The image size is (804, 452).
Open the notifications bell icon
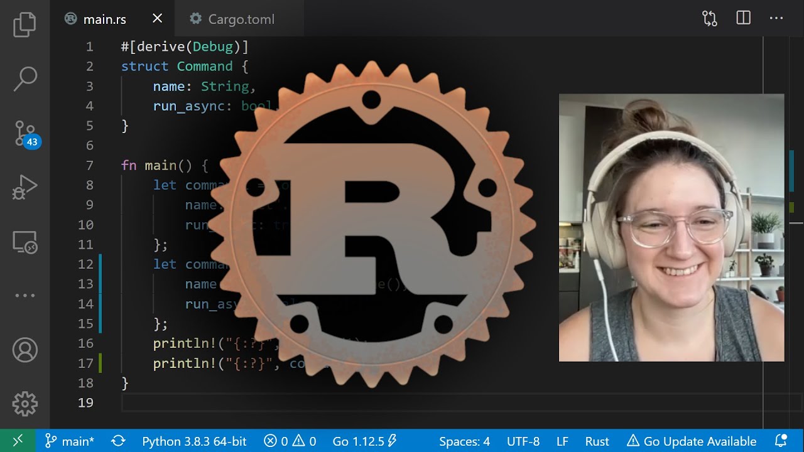781,441
